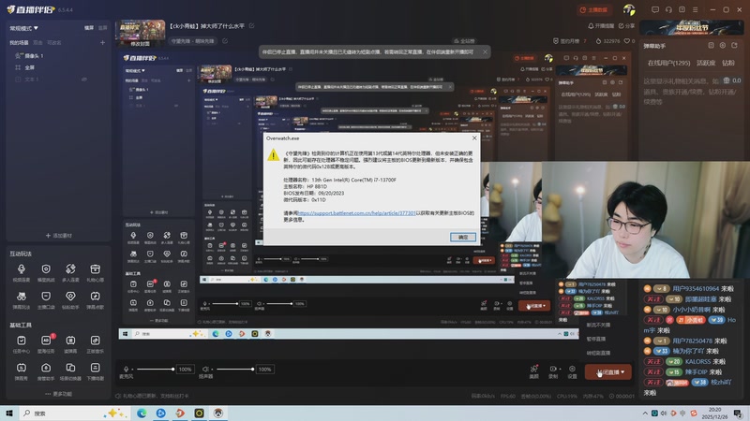Open the 下播电影 tool icon

point(96,370)
